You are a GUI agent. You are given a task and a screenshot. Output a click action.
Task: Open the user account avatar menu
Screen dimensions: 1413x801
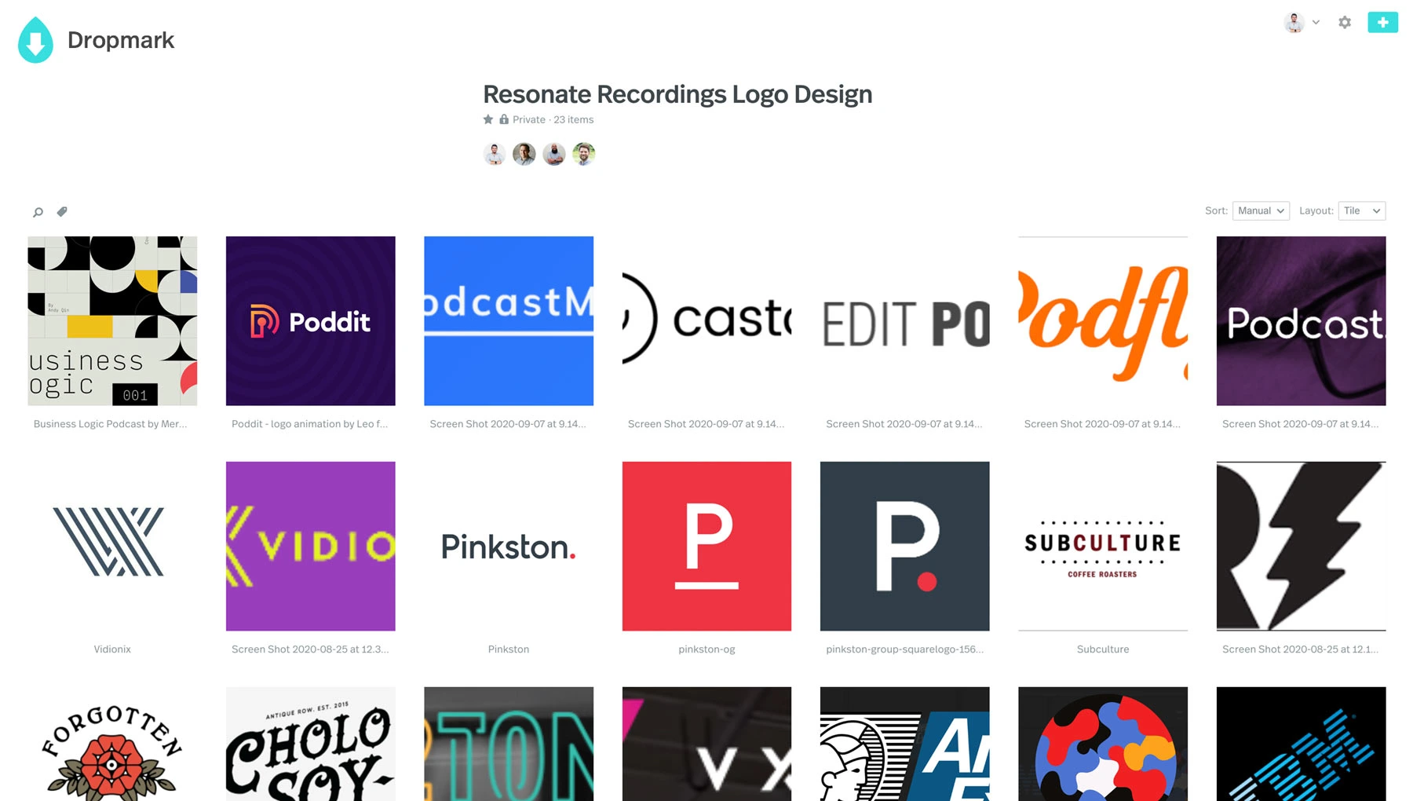pos(1294,23)
